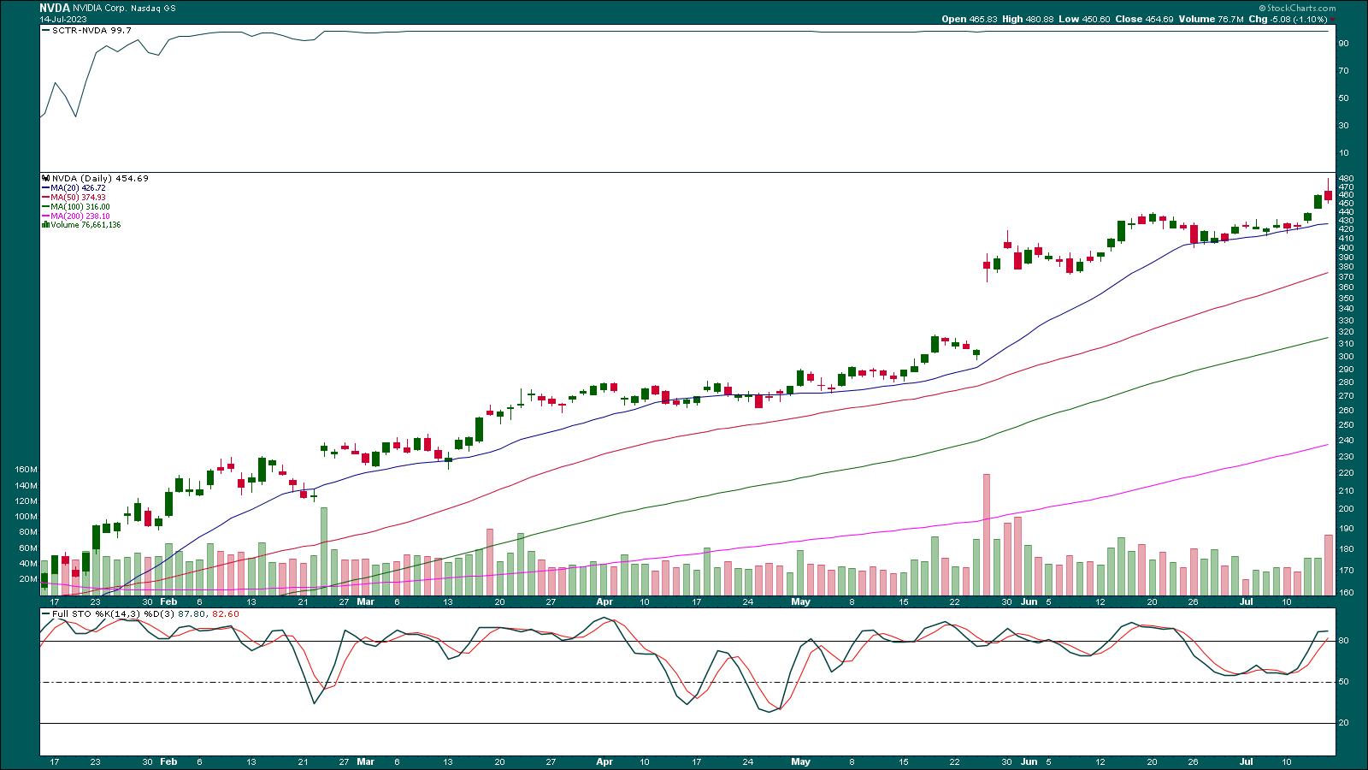Click the 480 label on the price axis
The height and width of the screenshot is (770, 1368).
coord(1346,178)
